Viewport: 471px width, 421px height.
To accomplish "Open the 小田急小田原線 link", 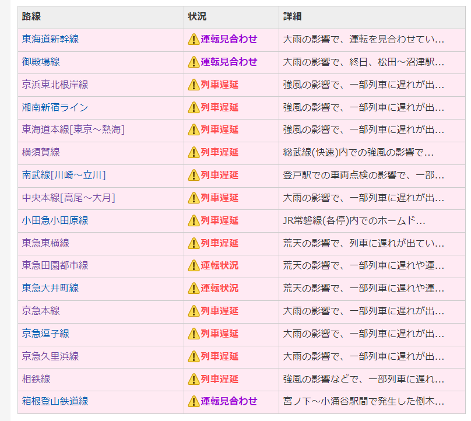I will [55, 220].
